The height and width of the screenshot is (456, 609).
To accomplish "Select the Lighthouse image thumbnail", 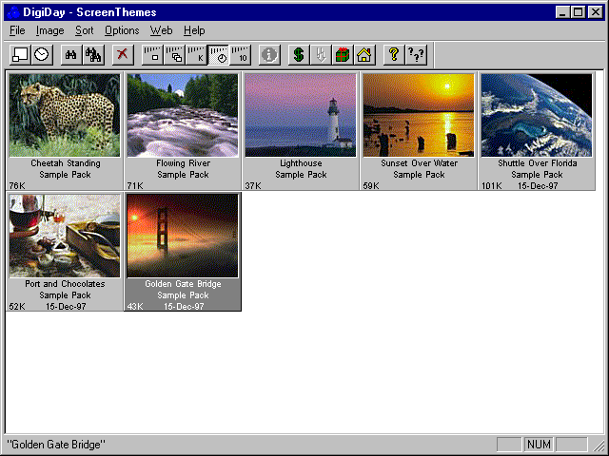I will [x=301, y=115].
